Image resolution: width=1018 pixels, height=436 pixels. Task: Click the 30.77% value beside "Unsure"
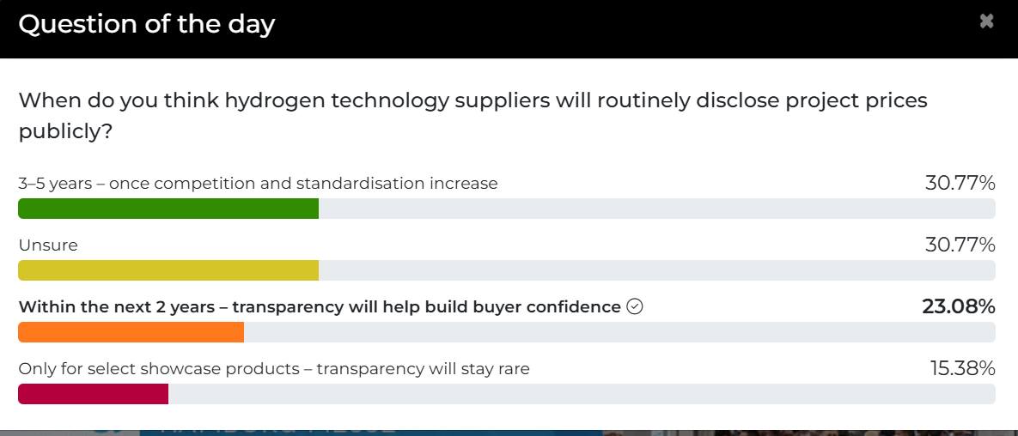click(960, 245)
